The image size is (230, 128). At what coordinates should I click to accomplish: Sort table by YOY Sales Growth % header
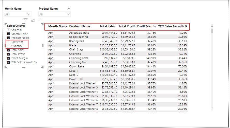point(173,26)
